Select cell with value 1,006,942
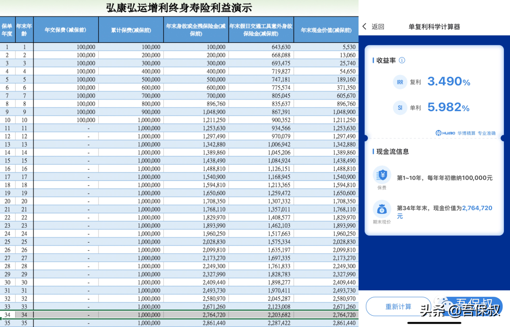 pyautogui.click(x=261, y=144)
